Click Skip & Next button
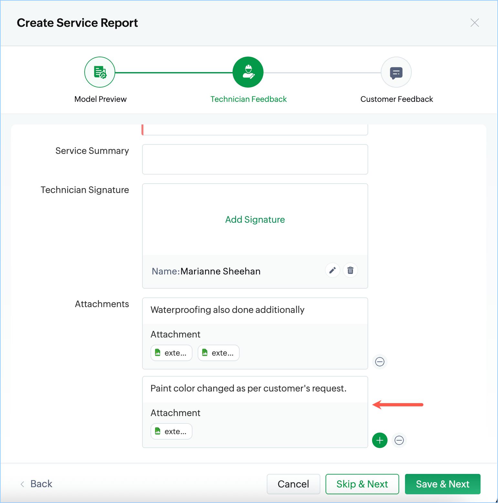498x503 pixels. point(362,484)
